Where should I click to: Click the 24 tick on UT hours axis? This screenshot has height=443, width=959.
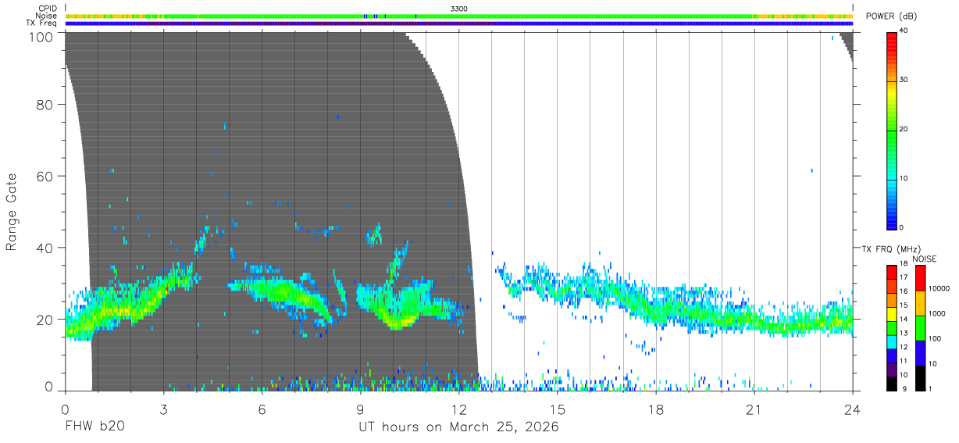point(853,409)
